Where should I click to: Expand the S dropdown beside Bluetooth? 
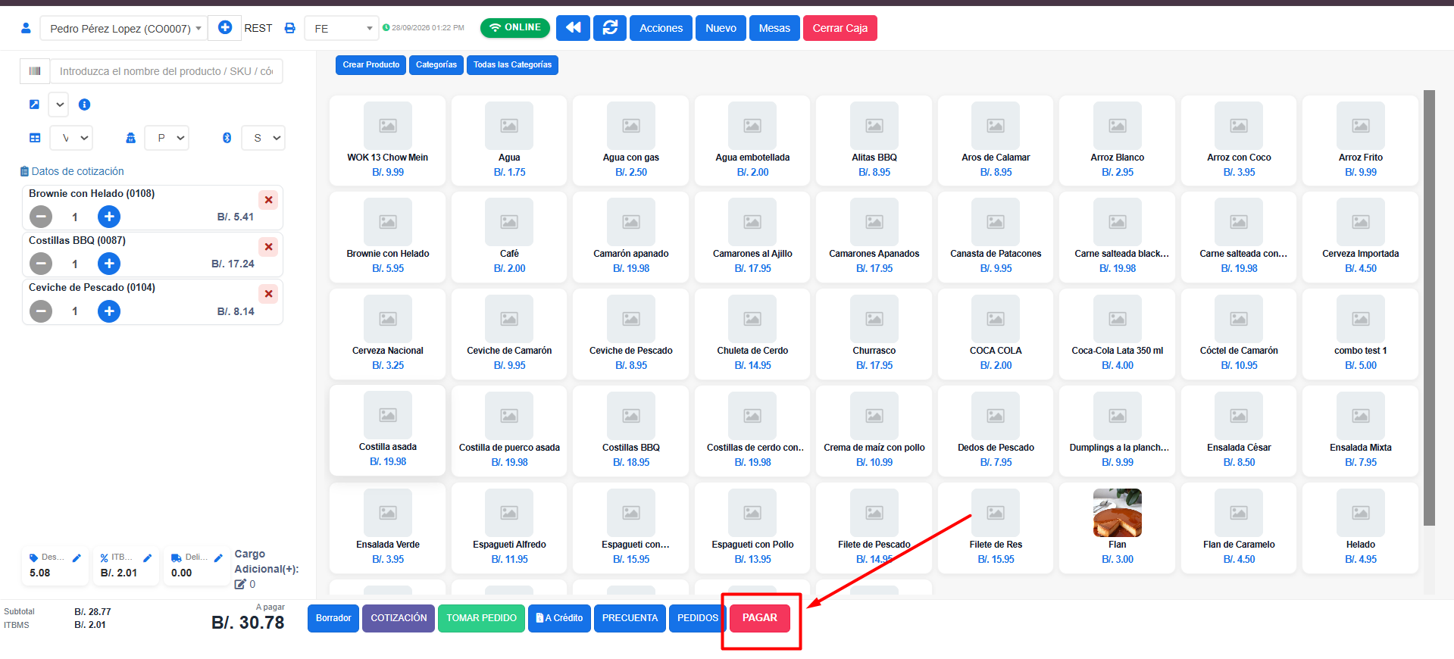coord(263,138)
